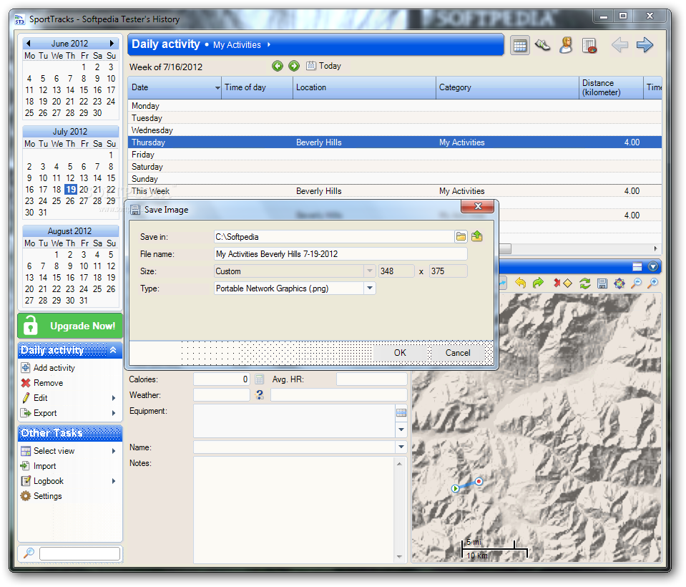Go forward with the blue right arrow
The height and width of the screenshot is (587, 686).
[645, 44]
